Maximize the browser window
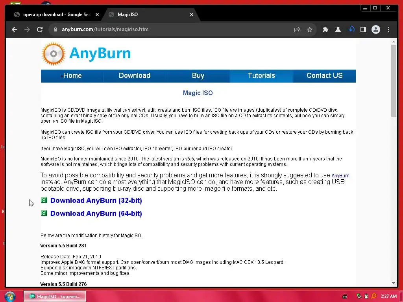Screen dimensions: 403x302 coord(375,8)
